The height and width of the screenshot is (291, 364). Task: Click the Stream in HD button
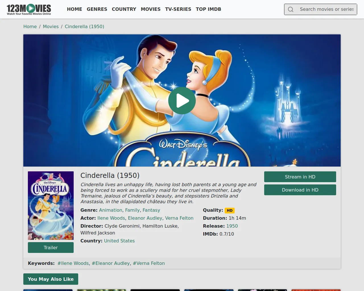tap(300, 177)
